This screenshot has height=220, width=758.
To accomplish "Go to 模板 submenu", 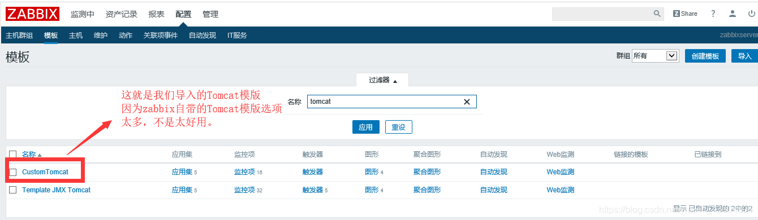I will (51, 35).
